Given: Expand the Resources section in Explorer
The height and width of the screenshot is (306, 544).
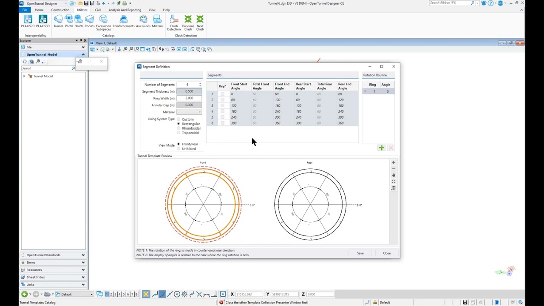Looking at the screenshot, I should [x=53, y=270].
